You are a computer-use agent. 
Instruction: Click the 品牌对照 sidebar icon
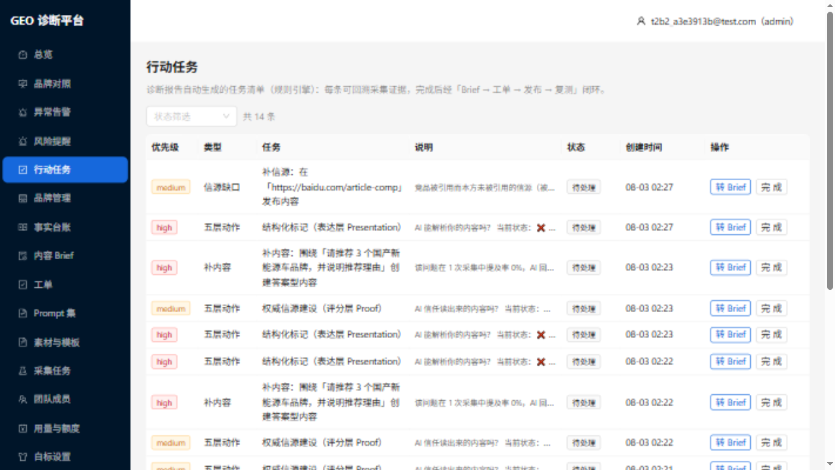[23, 84]
